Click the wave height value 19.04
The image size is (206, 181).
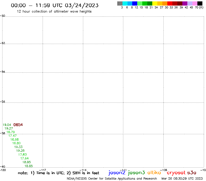[x=7, y=125]
